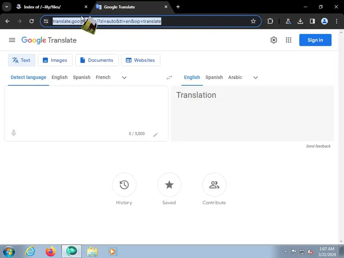Open the taskbar clock and date

point(327,252)
